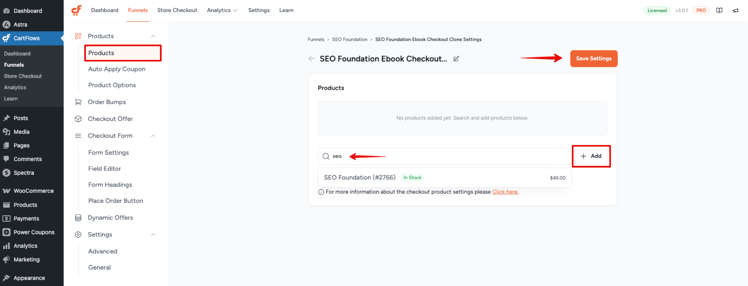Click the Power Coupons icon
748x286 pixels.
coord(7,232)
